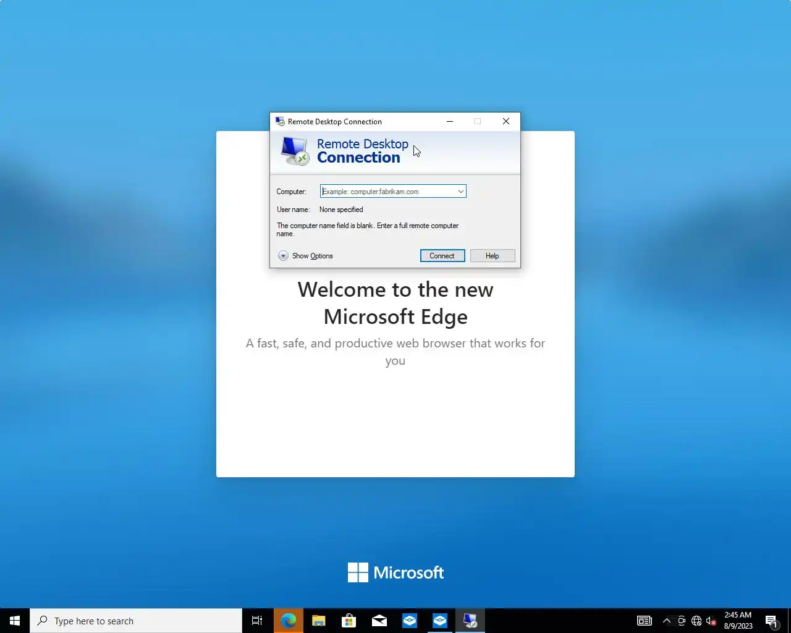
Task: Click Remote Desktop Connection taskbar icon
Action: pos(470,621)
